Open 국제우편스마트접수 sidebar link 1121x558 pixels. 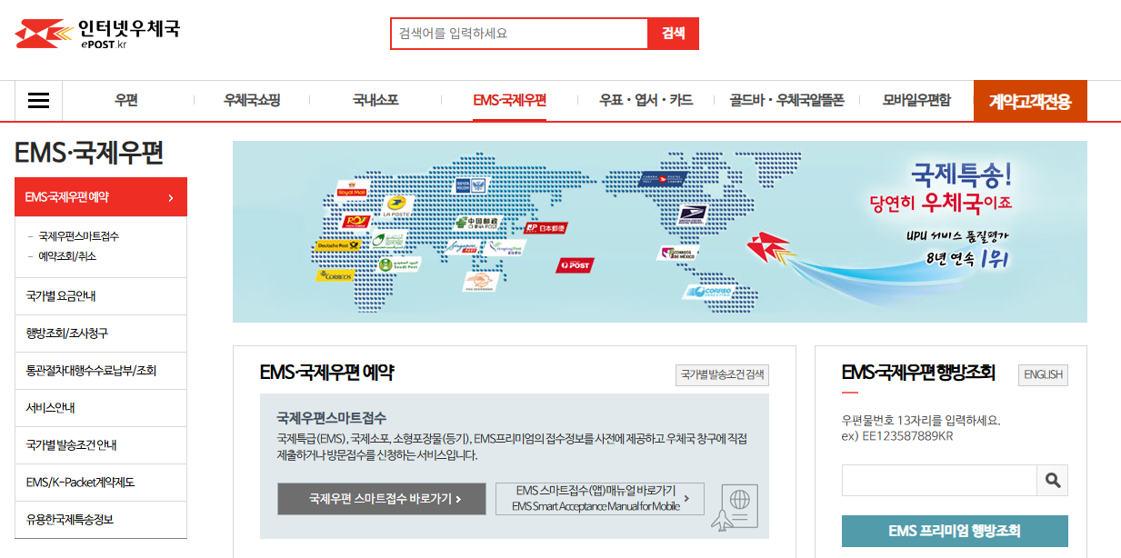(78, 236)
